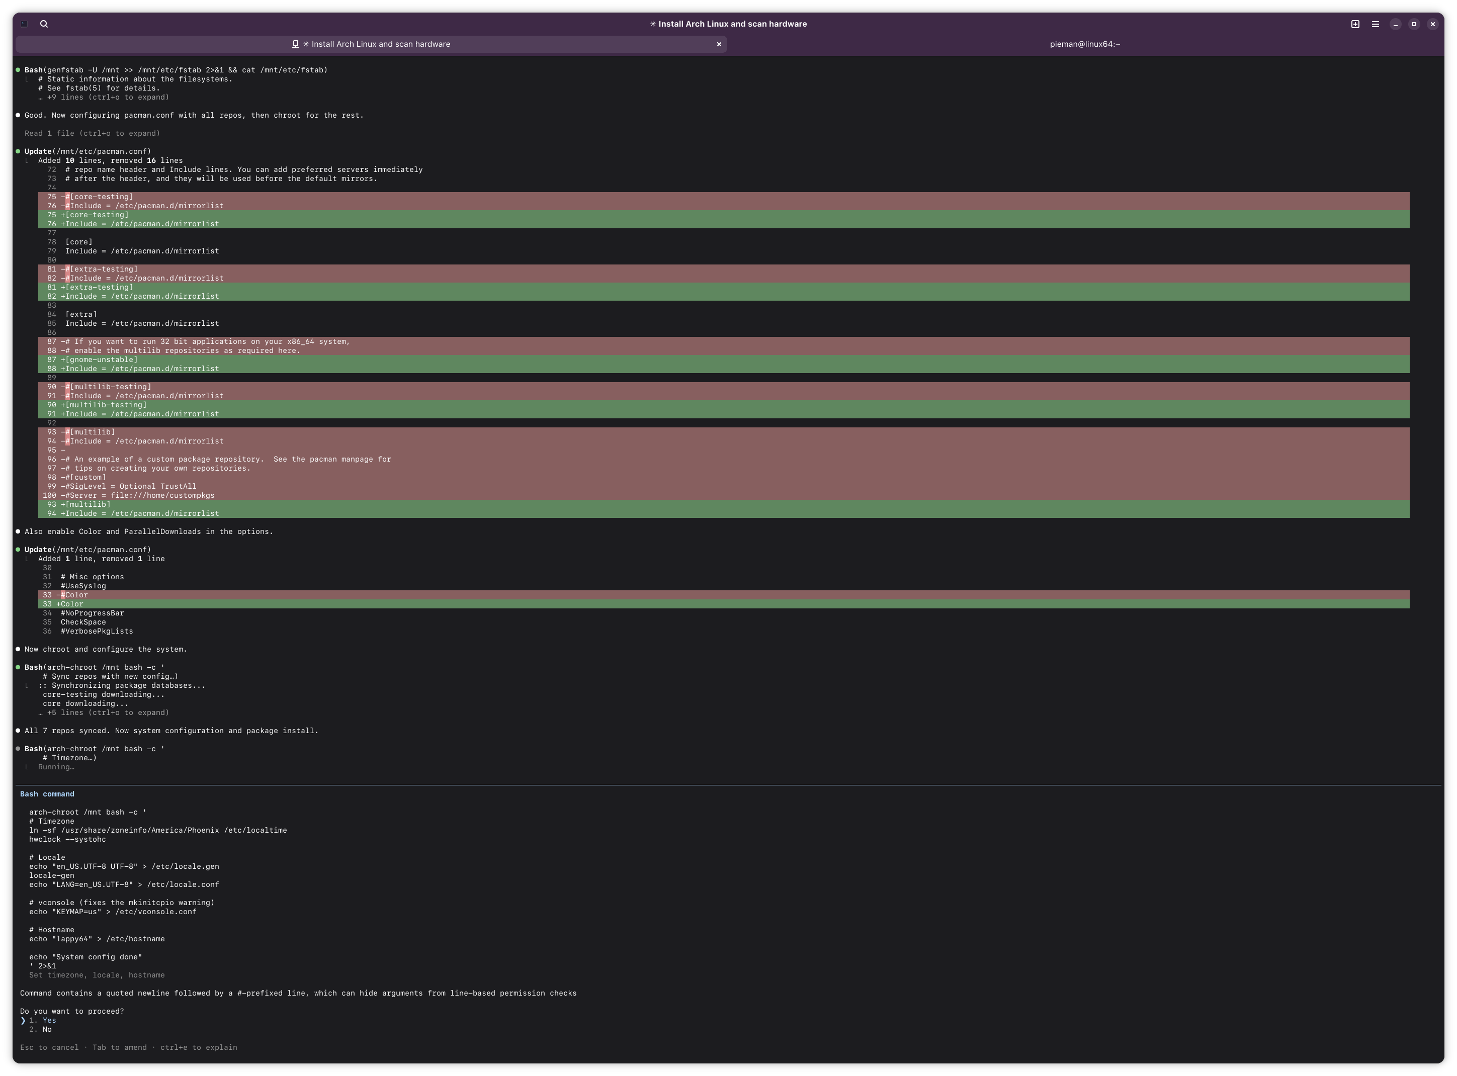
Task: Click the Bash command prompt heading
Action: pos(47,794)
